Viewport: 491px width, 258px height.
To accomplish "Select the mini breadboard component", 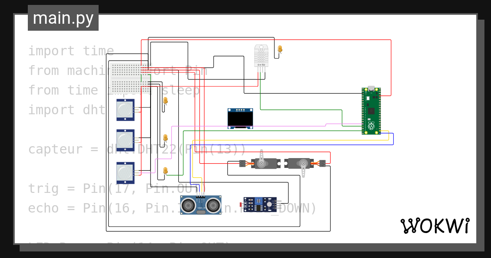I will pyautogui.click(x=126, y=78).
